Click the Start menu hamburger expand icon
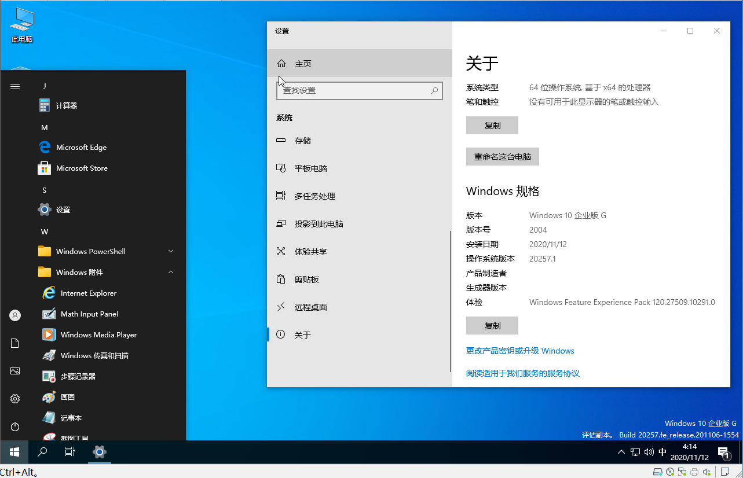Image resolution: width=743 pixels, height=478 pixels. pos(15,86)
